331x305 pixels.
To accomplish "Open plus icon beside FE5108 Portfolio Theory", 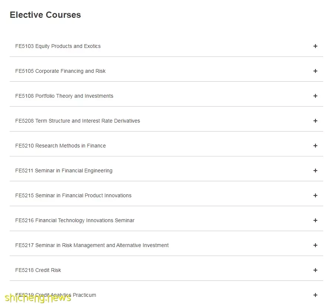I will 315,96.
